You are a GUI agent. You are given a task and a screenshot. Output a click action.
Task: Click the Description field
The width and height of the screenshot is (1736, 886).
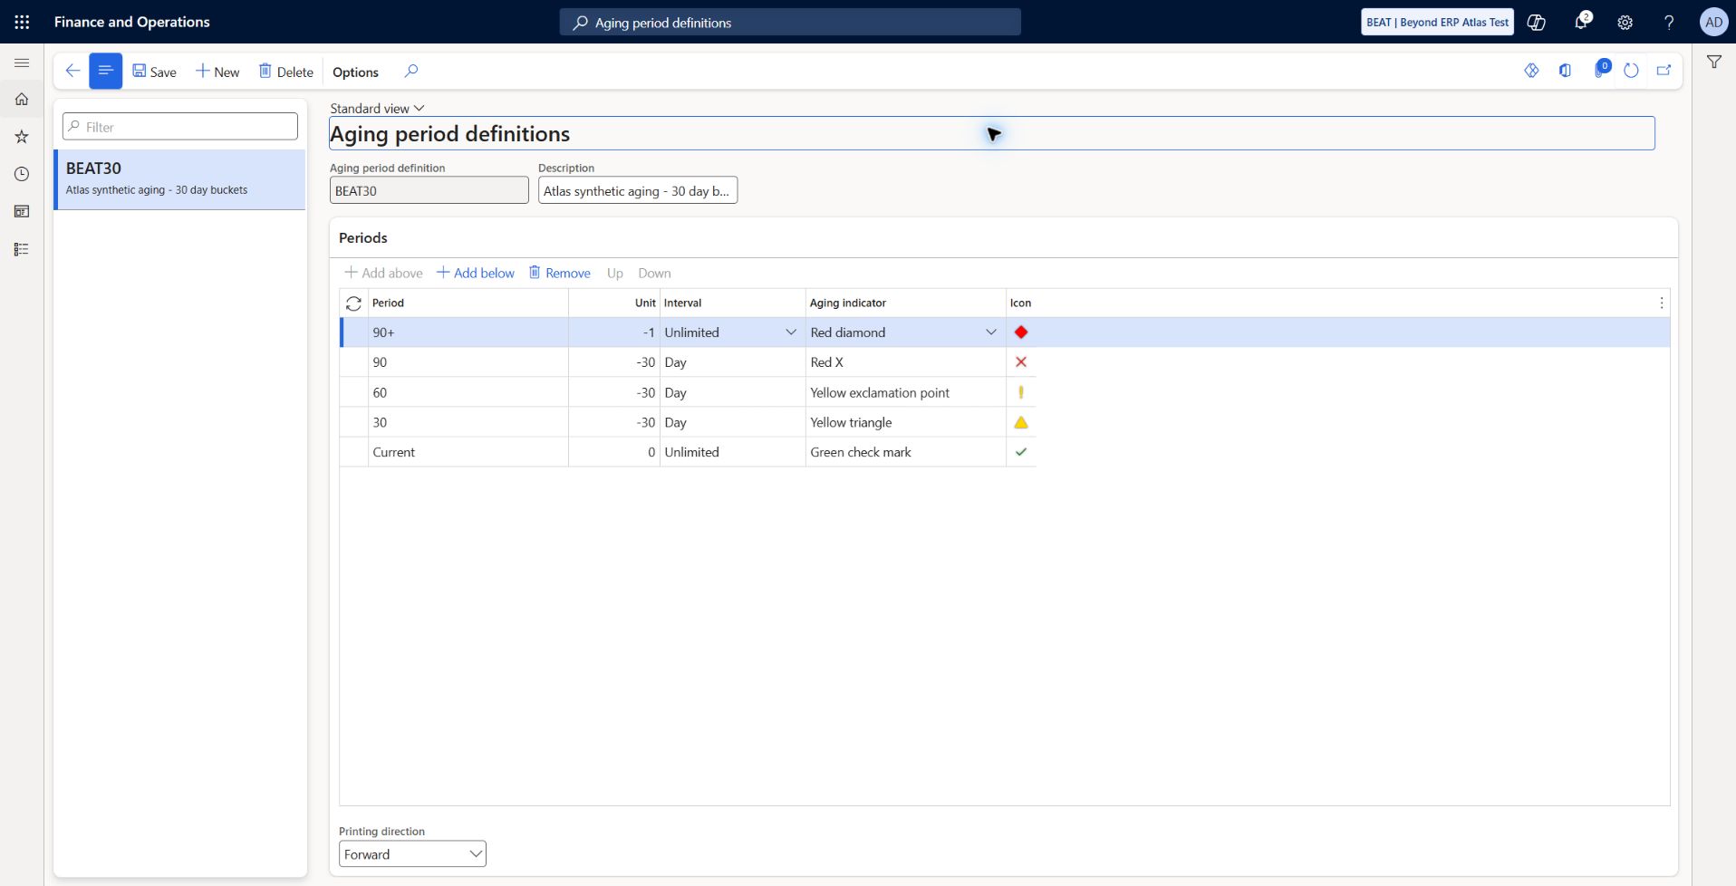pos(638,190)
